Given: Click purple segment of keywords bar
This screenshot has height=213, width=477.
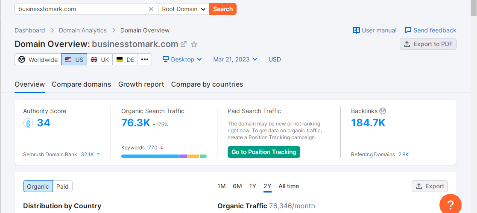Looking at the screenshot, I should (183, 156).
